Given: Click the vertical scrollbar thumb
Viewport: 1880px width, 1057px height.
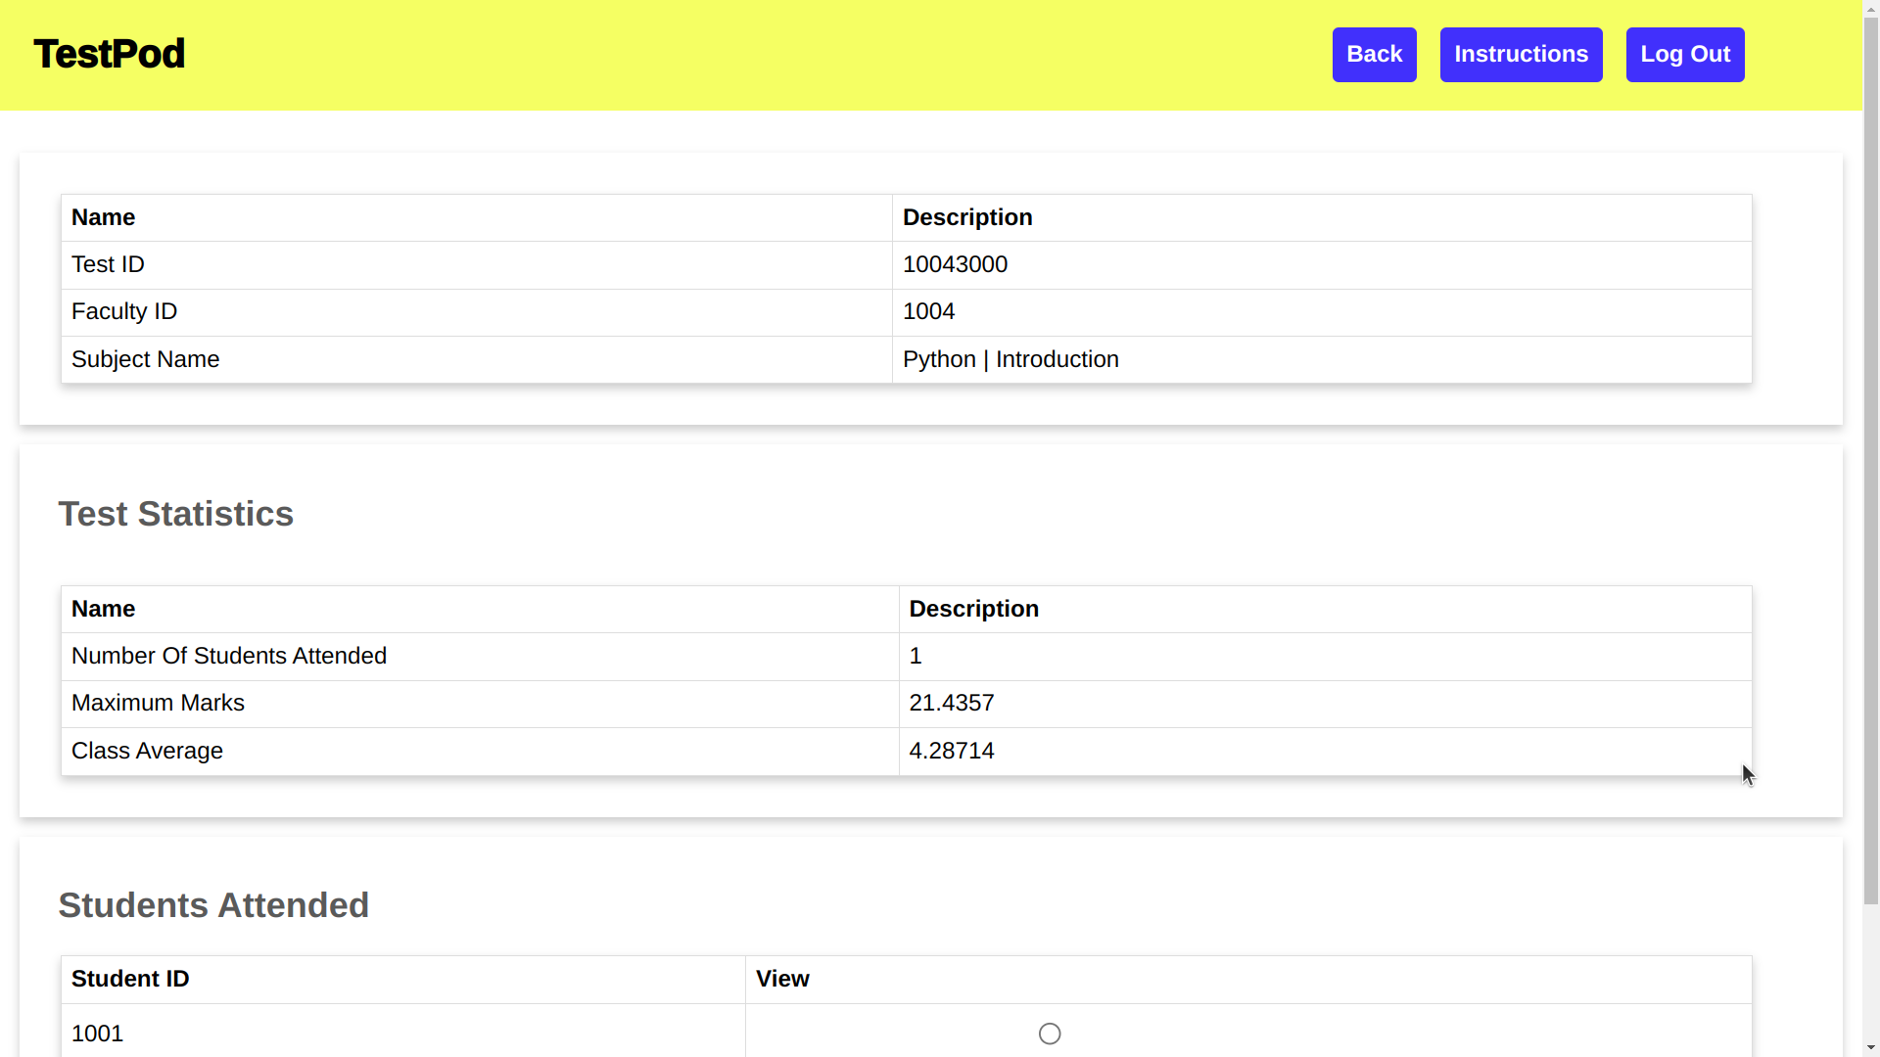Looking at the screenshot, I should pos(1871,460).
